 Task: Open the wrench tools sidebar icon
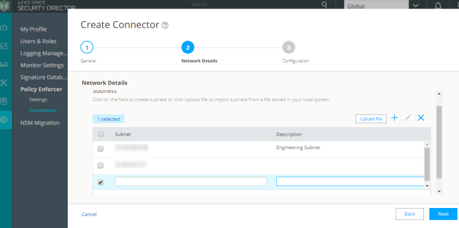[x=4, y=82]
